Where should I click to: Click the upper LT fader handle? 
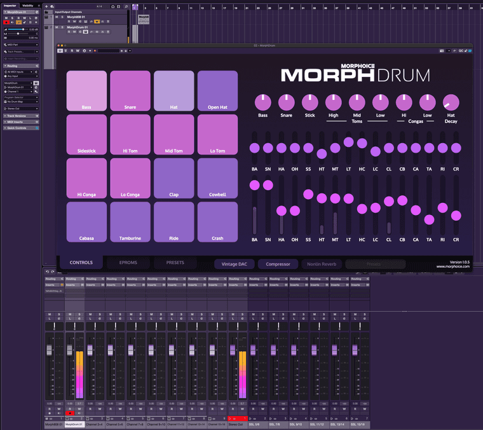(x=348, y=142)
